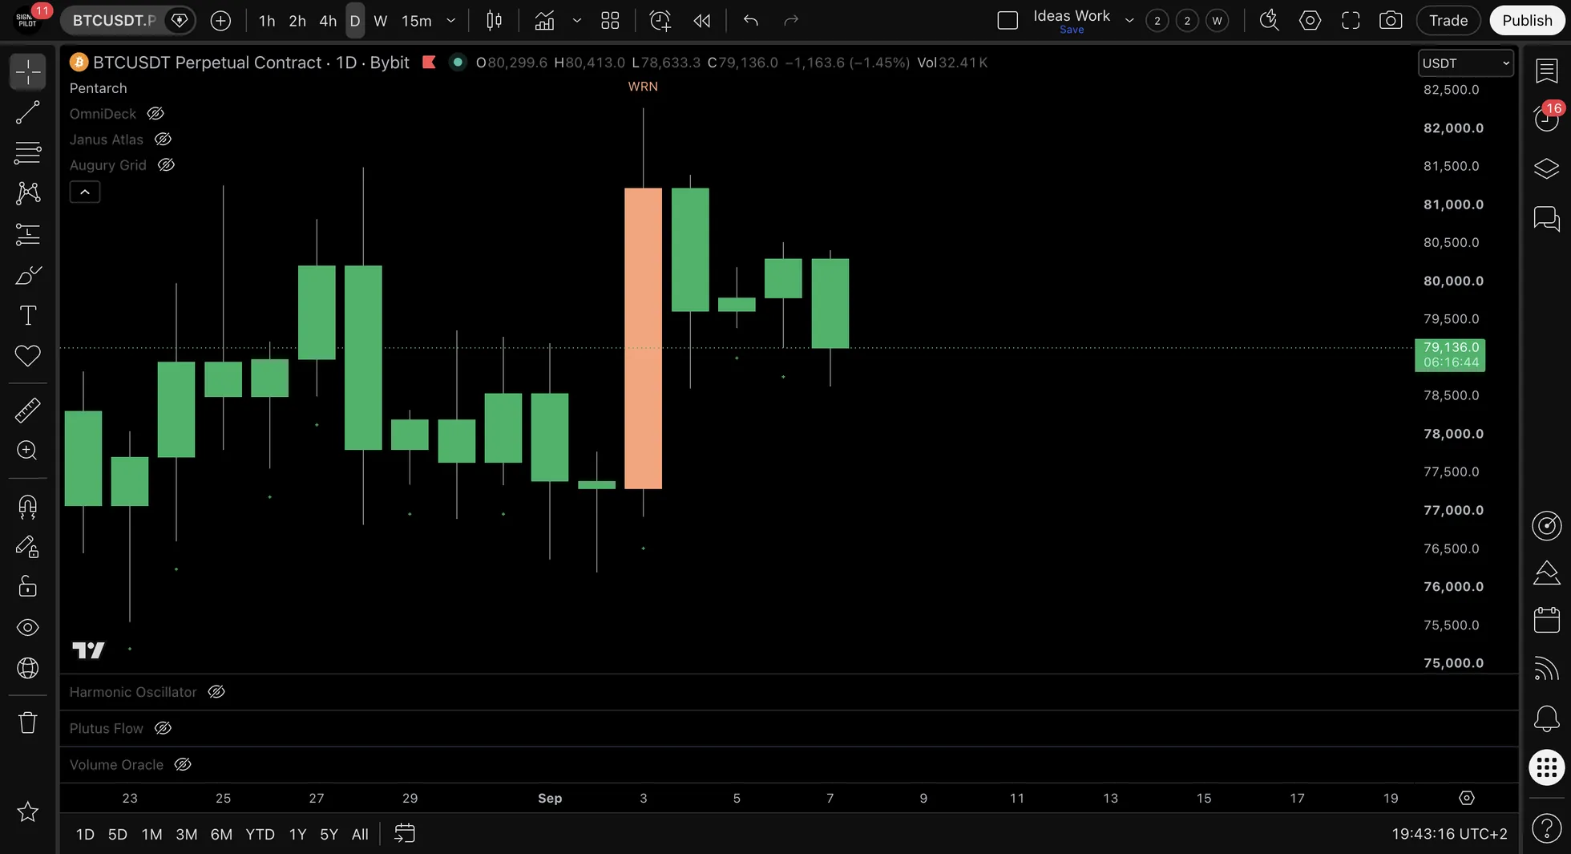The width and height of the screenshot is (1571, 854).
Task: Toggle magnet mode for drawings
Action: click(x=27, y=507)
